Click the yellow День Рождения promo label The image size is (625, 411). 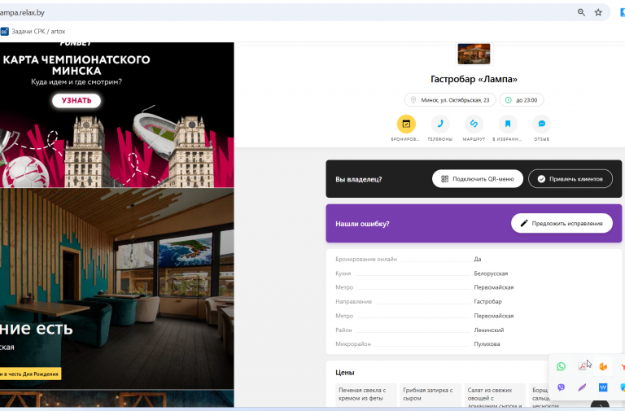tap(30, 374)
